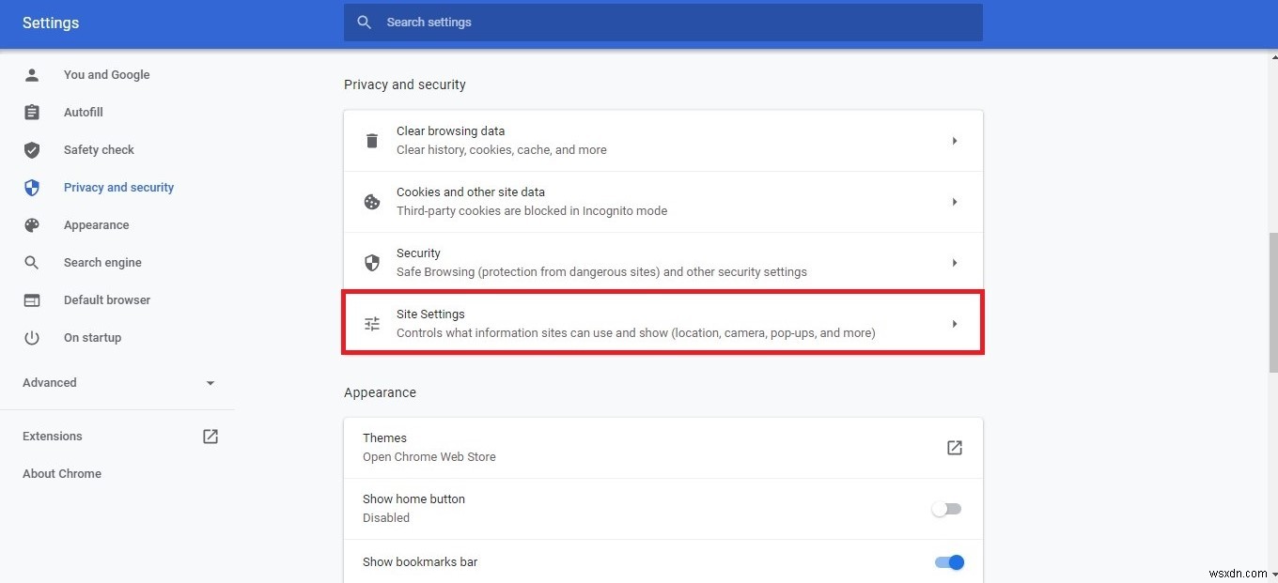Click the About Chrome link

pos(61,473)
